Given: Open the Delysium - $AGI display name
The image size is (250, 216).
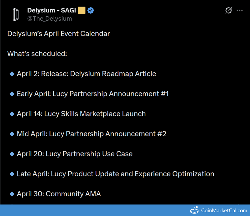Looking at the screenshot, I should point(51,10).
